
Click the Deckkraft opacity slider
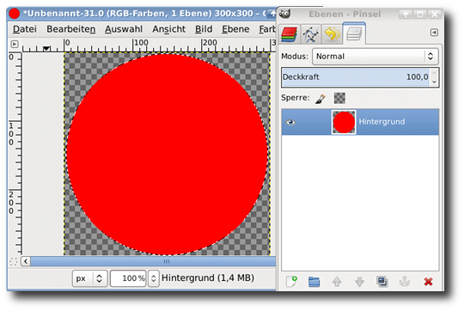355,77
